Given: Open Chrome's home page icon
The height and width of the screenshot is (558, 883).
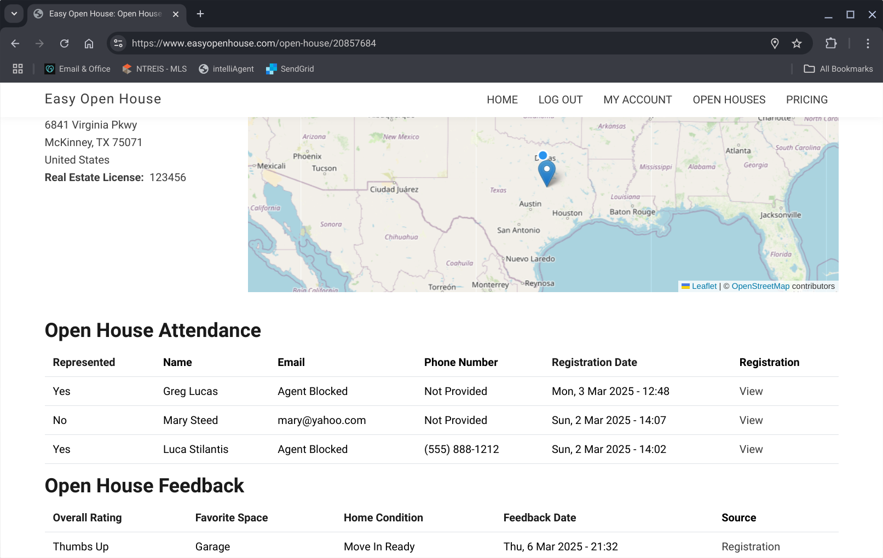Looking at the screenshot, I should (89, 43).
